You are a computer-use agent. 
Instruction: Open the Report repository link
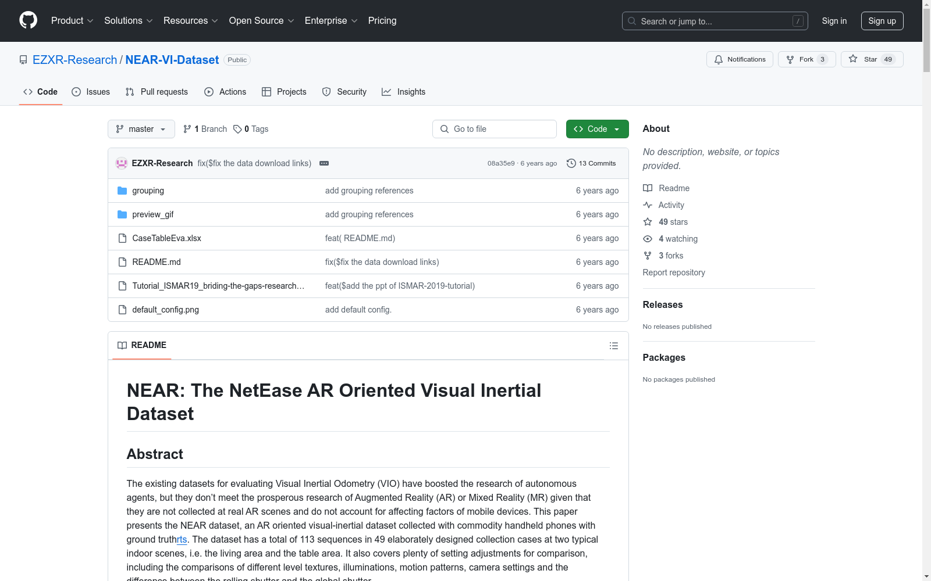tap(674, 272)
